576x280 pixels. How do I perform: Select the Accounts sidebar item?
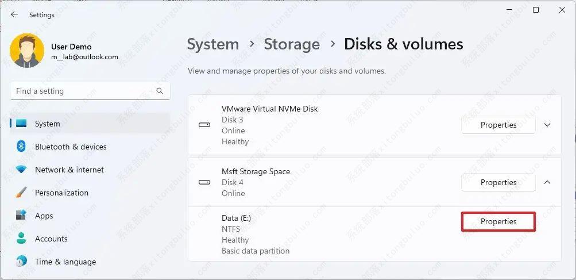coord(51,239)
